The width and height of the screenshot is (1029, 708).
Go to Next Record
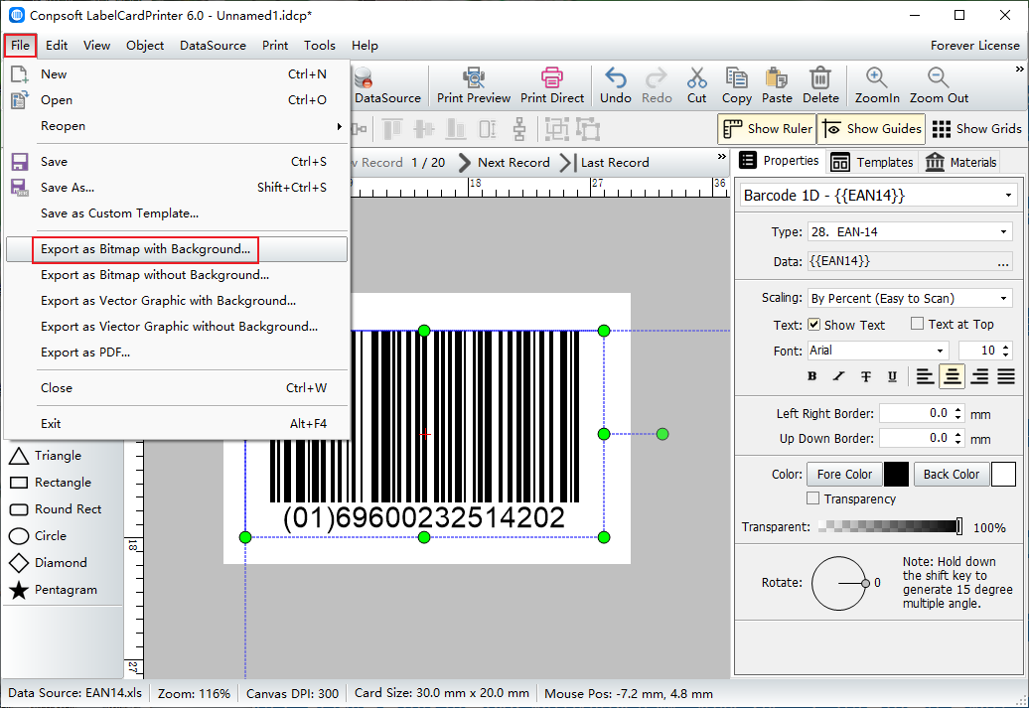tap(504, 163)
